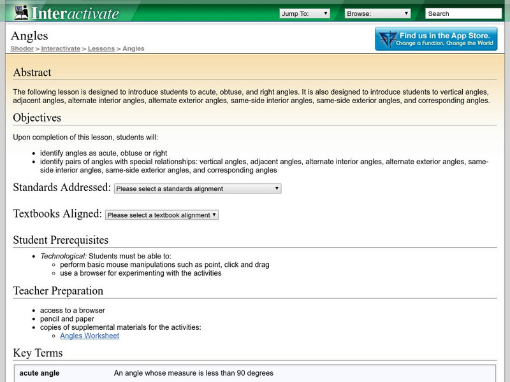This screenshot has width=510, height=382.
Task: Click the Angles item ending the breadcrumb
Action: pos(134,48)
